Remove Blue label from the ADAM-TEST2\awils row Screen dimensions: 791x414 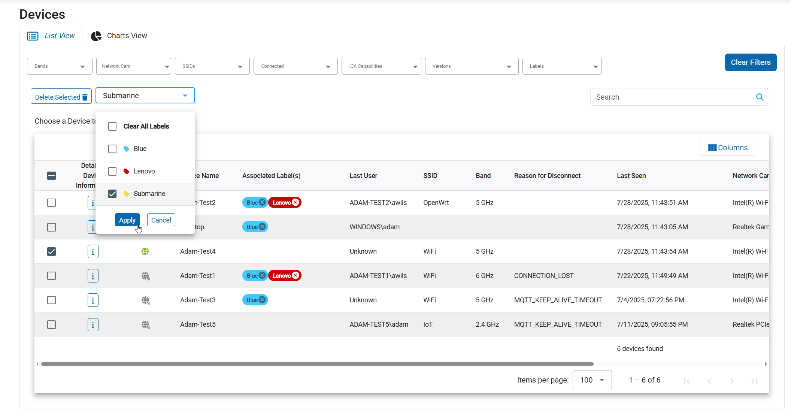pyautogui.click(x=262, y=202)
